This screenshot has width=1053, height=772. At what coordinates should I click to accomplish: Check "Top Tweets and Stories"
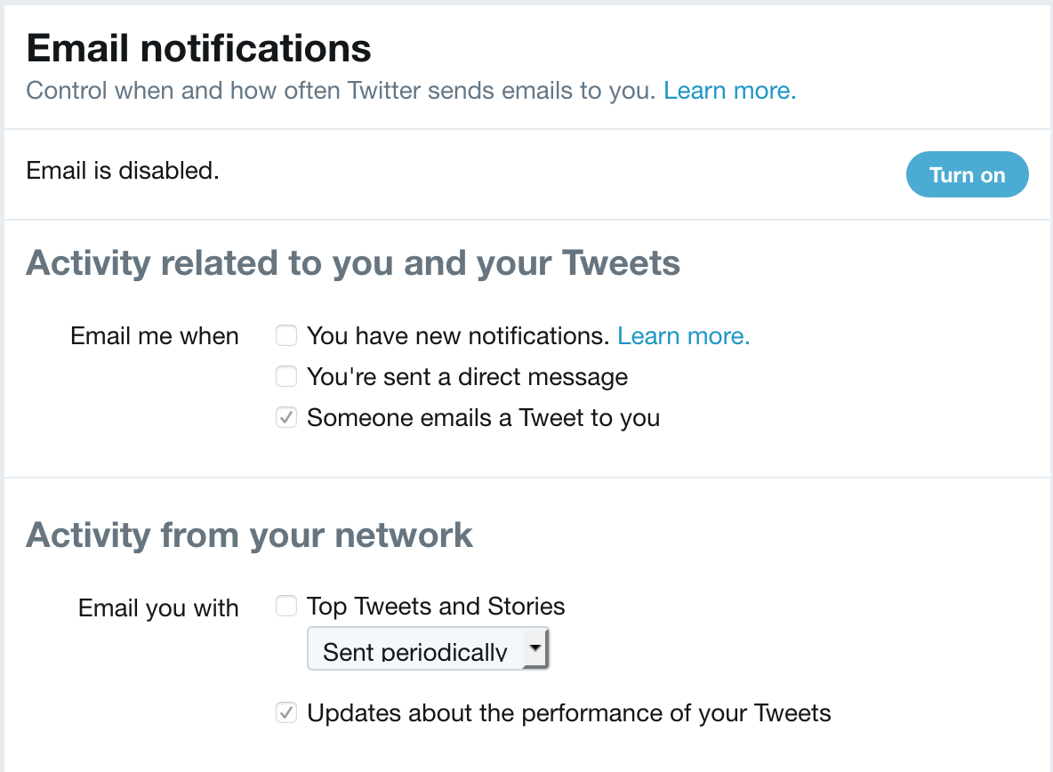tap(285, 606)
